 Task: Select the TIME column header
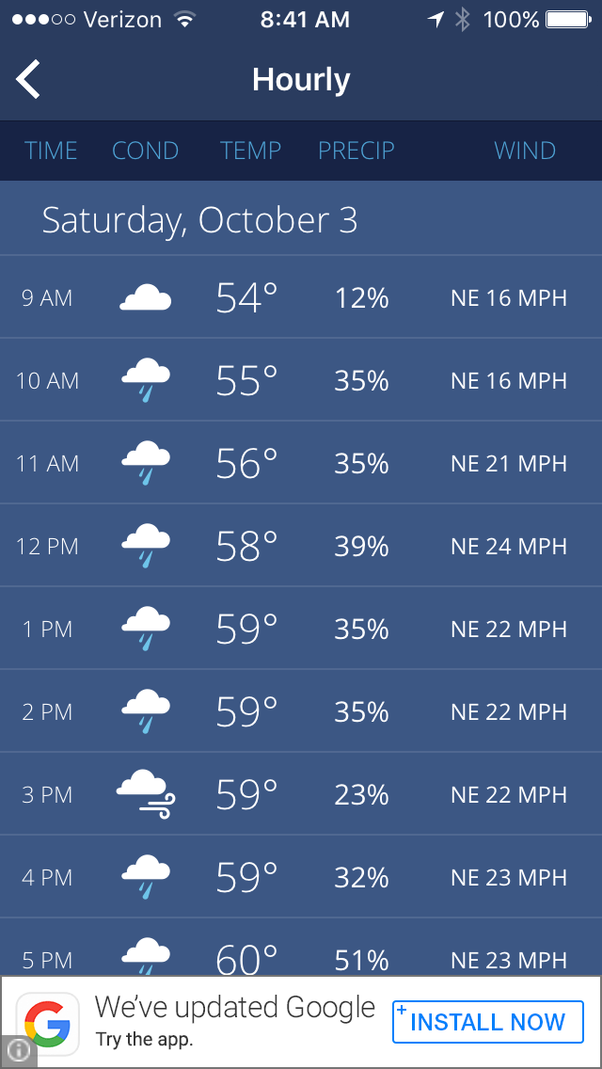click(x=51, y=151)
